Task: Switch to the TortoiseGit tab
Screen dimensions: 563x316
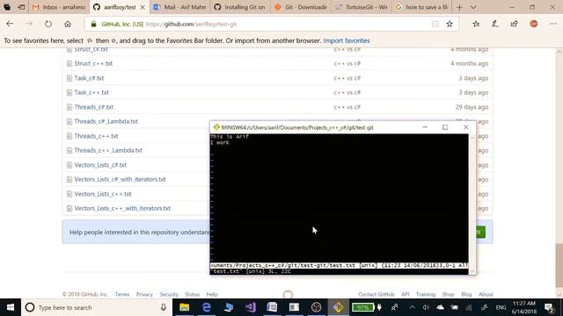Action: (x=362, y=7)
